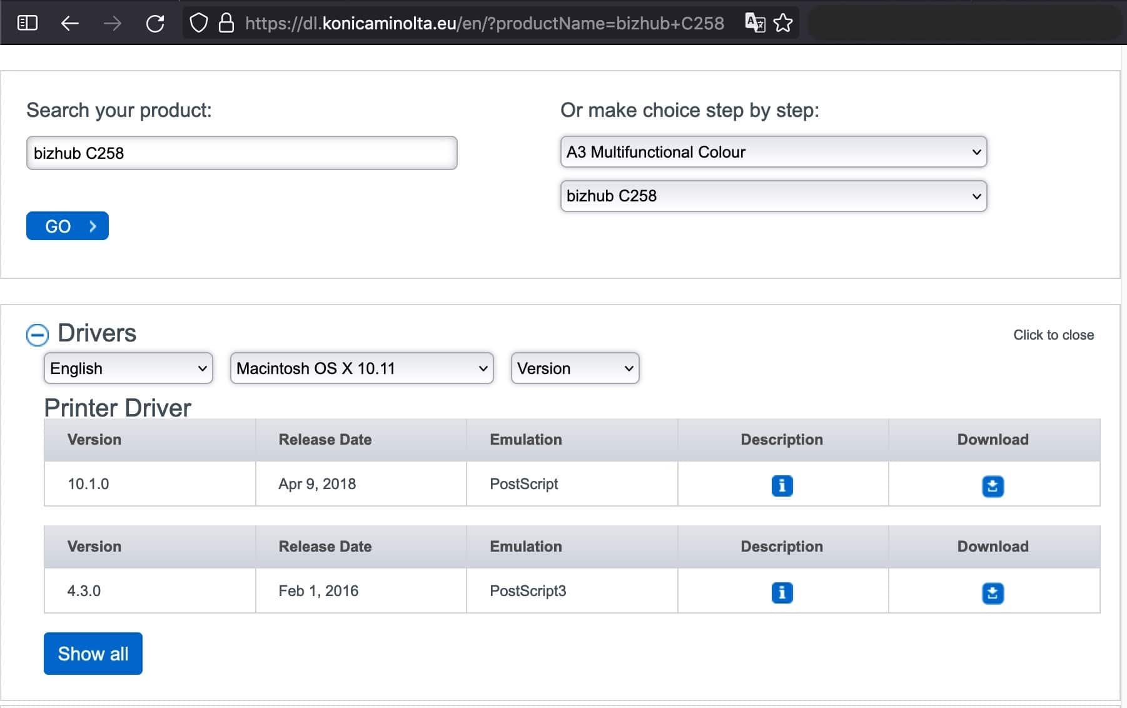
Task: Download the 4.3.0 PostScript3 driver
Action: coord(993,593)
